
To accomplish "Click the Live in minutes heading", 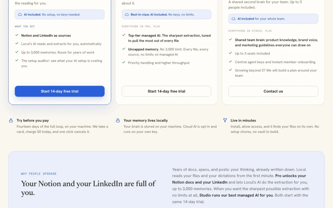I will click(243, 120).
